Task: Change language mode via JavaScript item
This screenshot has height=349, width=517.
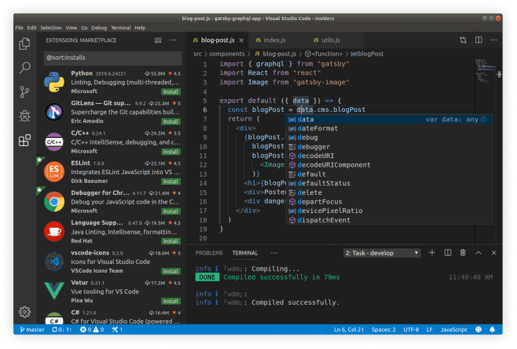Action: [453, 330]
